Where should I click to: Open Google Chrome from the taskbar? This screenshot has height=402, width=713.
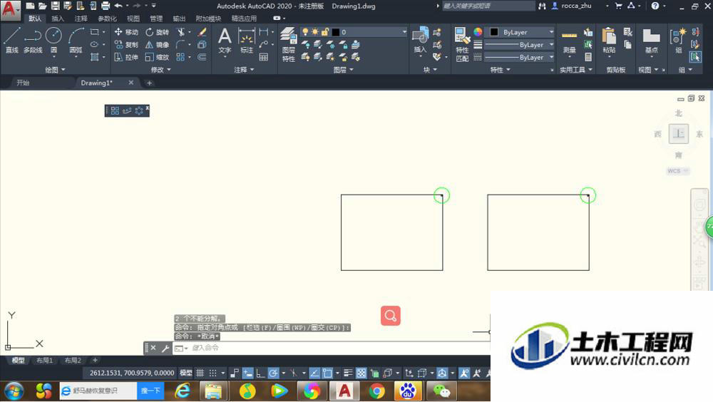(x=376, y=391)
